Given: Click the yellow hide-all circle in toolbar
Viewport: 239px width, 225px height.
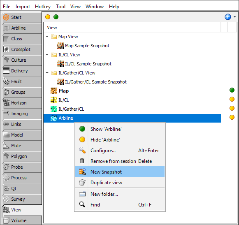Looking at the screenshot, I should point(48,17).
